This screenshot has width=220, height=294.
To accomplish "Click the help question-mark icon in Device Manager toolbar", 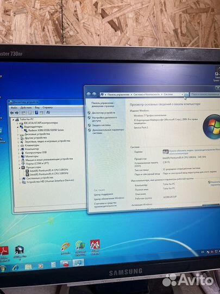I will tap(36, 113).
